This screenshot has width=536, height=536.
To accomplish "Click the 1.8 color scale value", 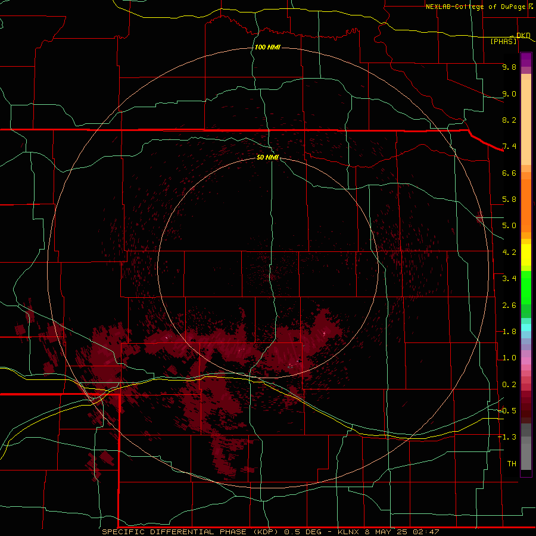I will [509, 332].
